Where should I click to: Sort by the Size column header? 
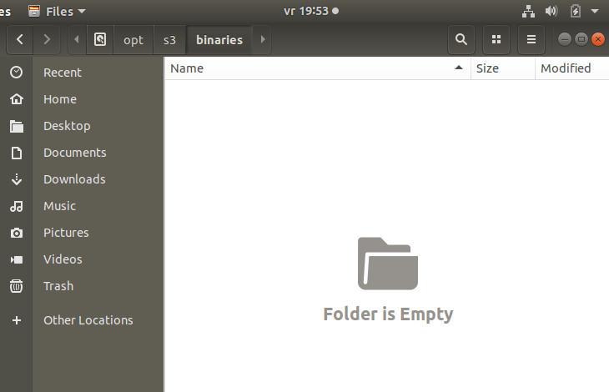502,68
